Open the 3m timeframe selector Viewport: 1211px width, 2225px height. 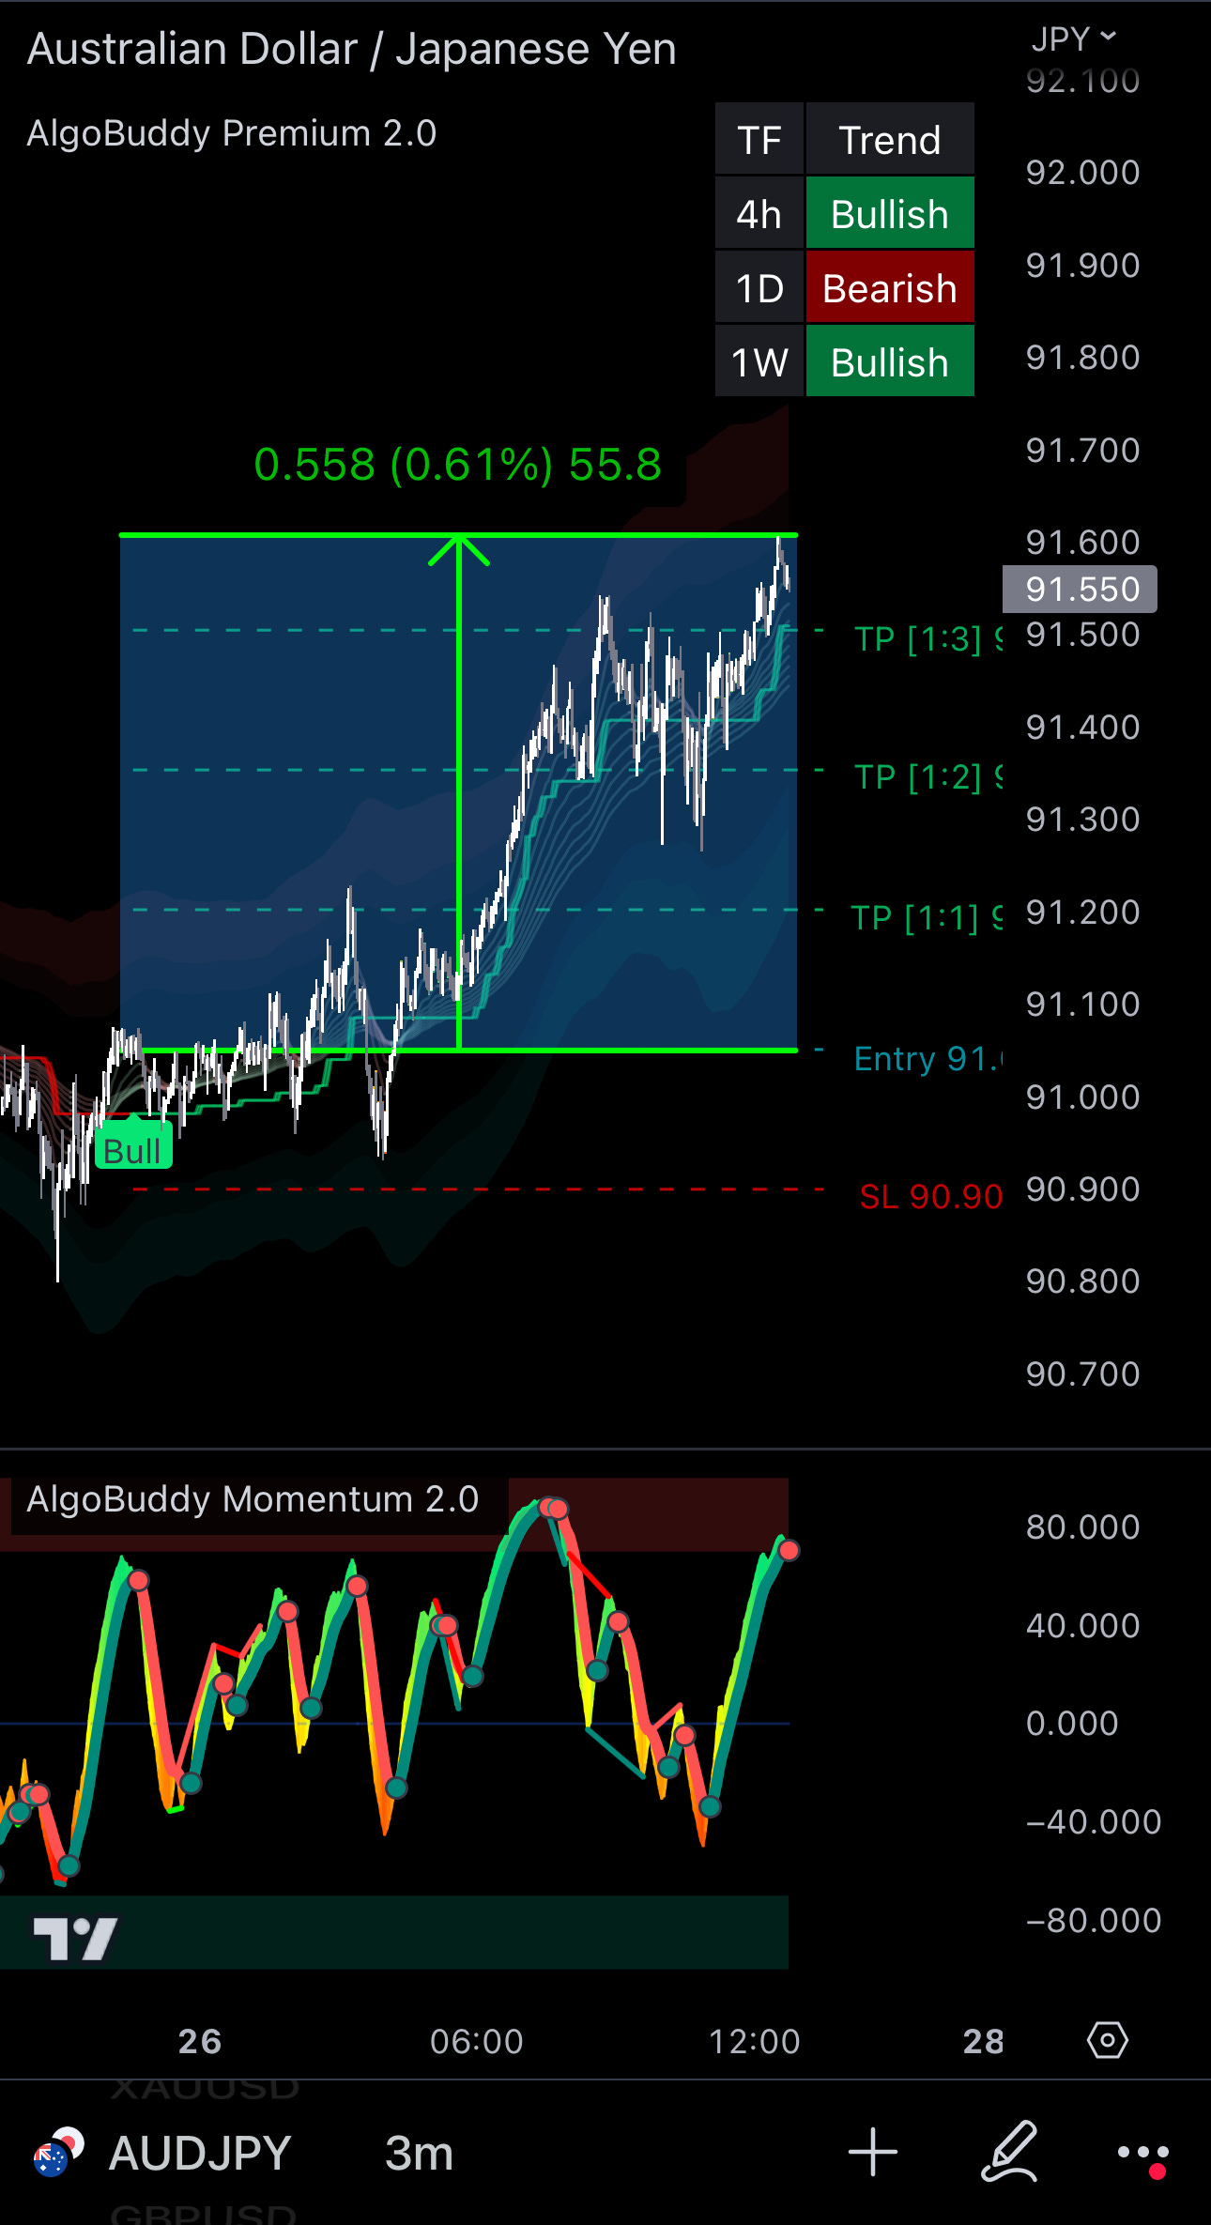point(419,2153)
